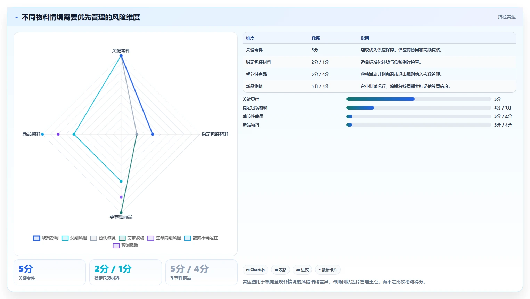Toggle the 交期风险 legend series
Image resolution: width=530 pixels, height=299 pixels.
point(74,238)
